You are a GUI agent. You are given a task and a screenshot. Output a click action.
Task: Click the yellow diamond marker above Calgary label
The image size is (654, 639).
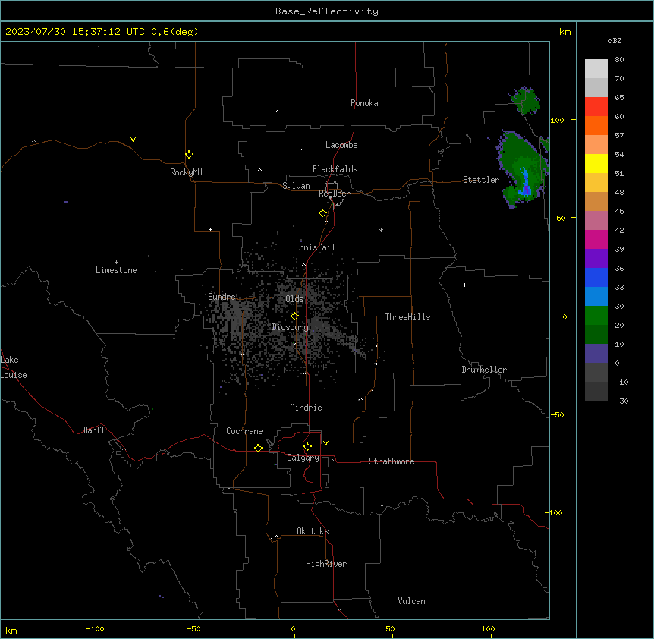[x=307, y=447]
